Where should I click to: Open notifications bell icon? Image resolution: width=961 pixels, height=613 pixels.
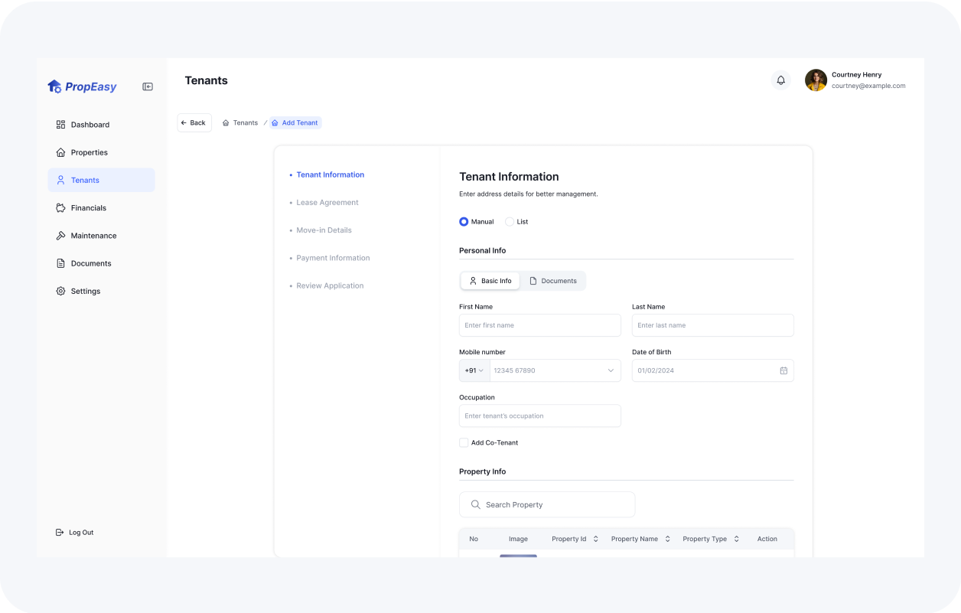click(780, 80)
